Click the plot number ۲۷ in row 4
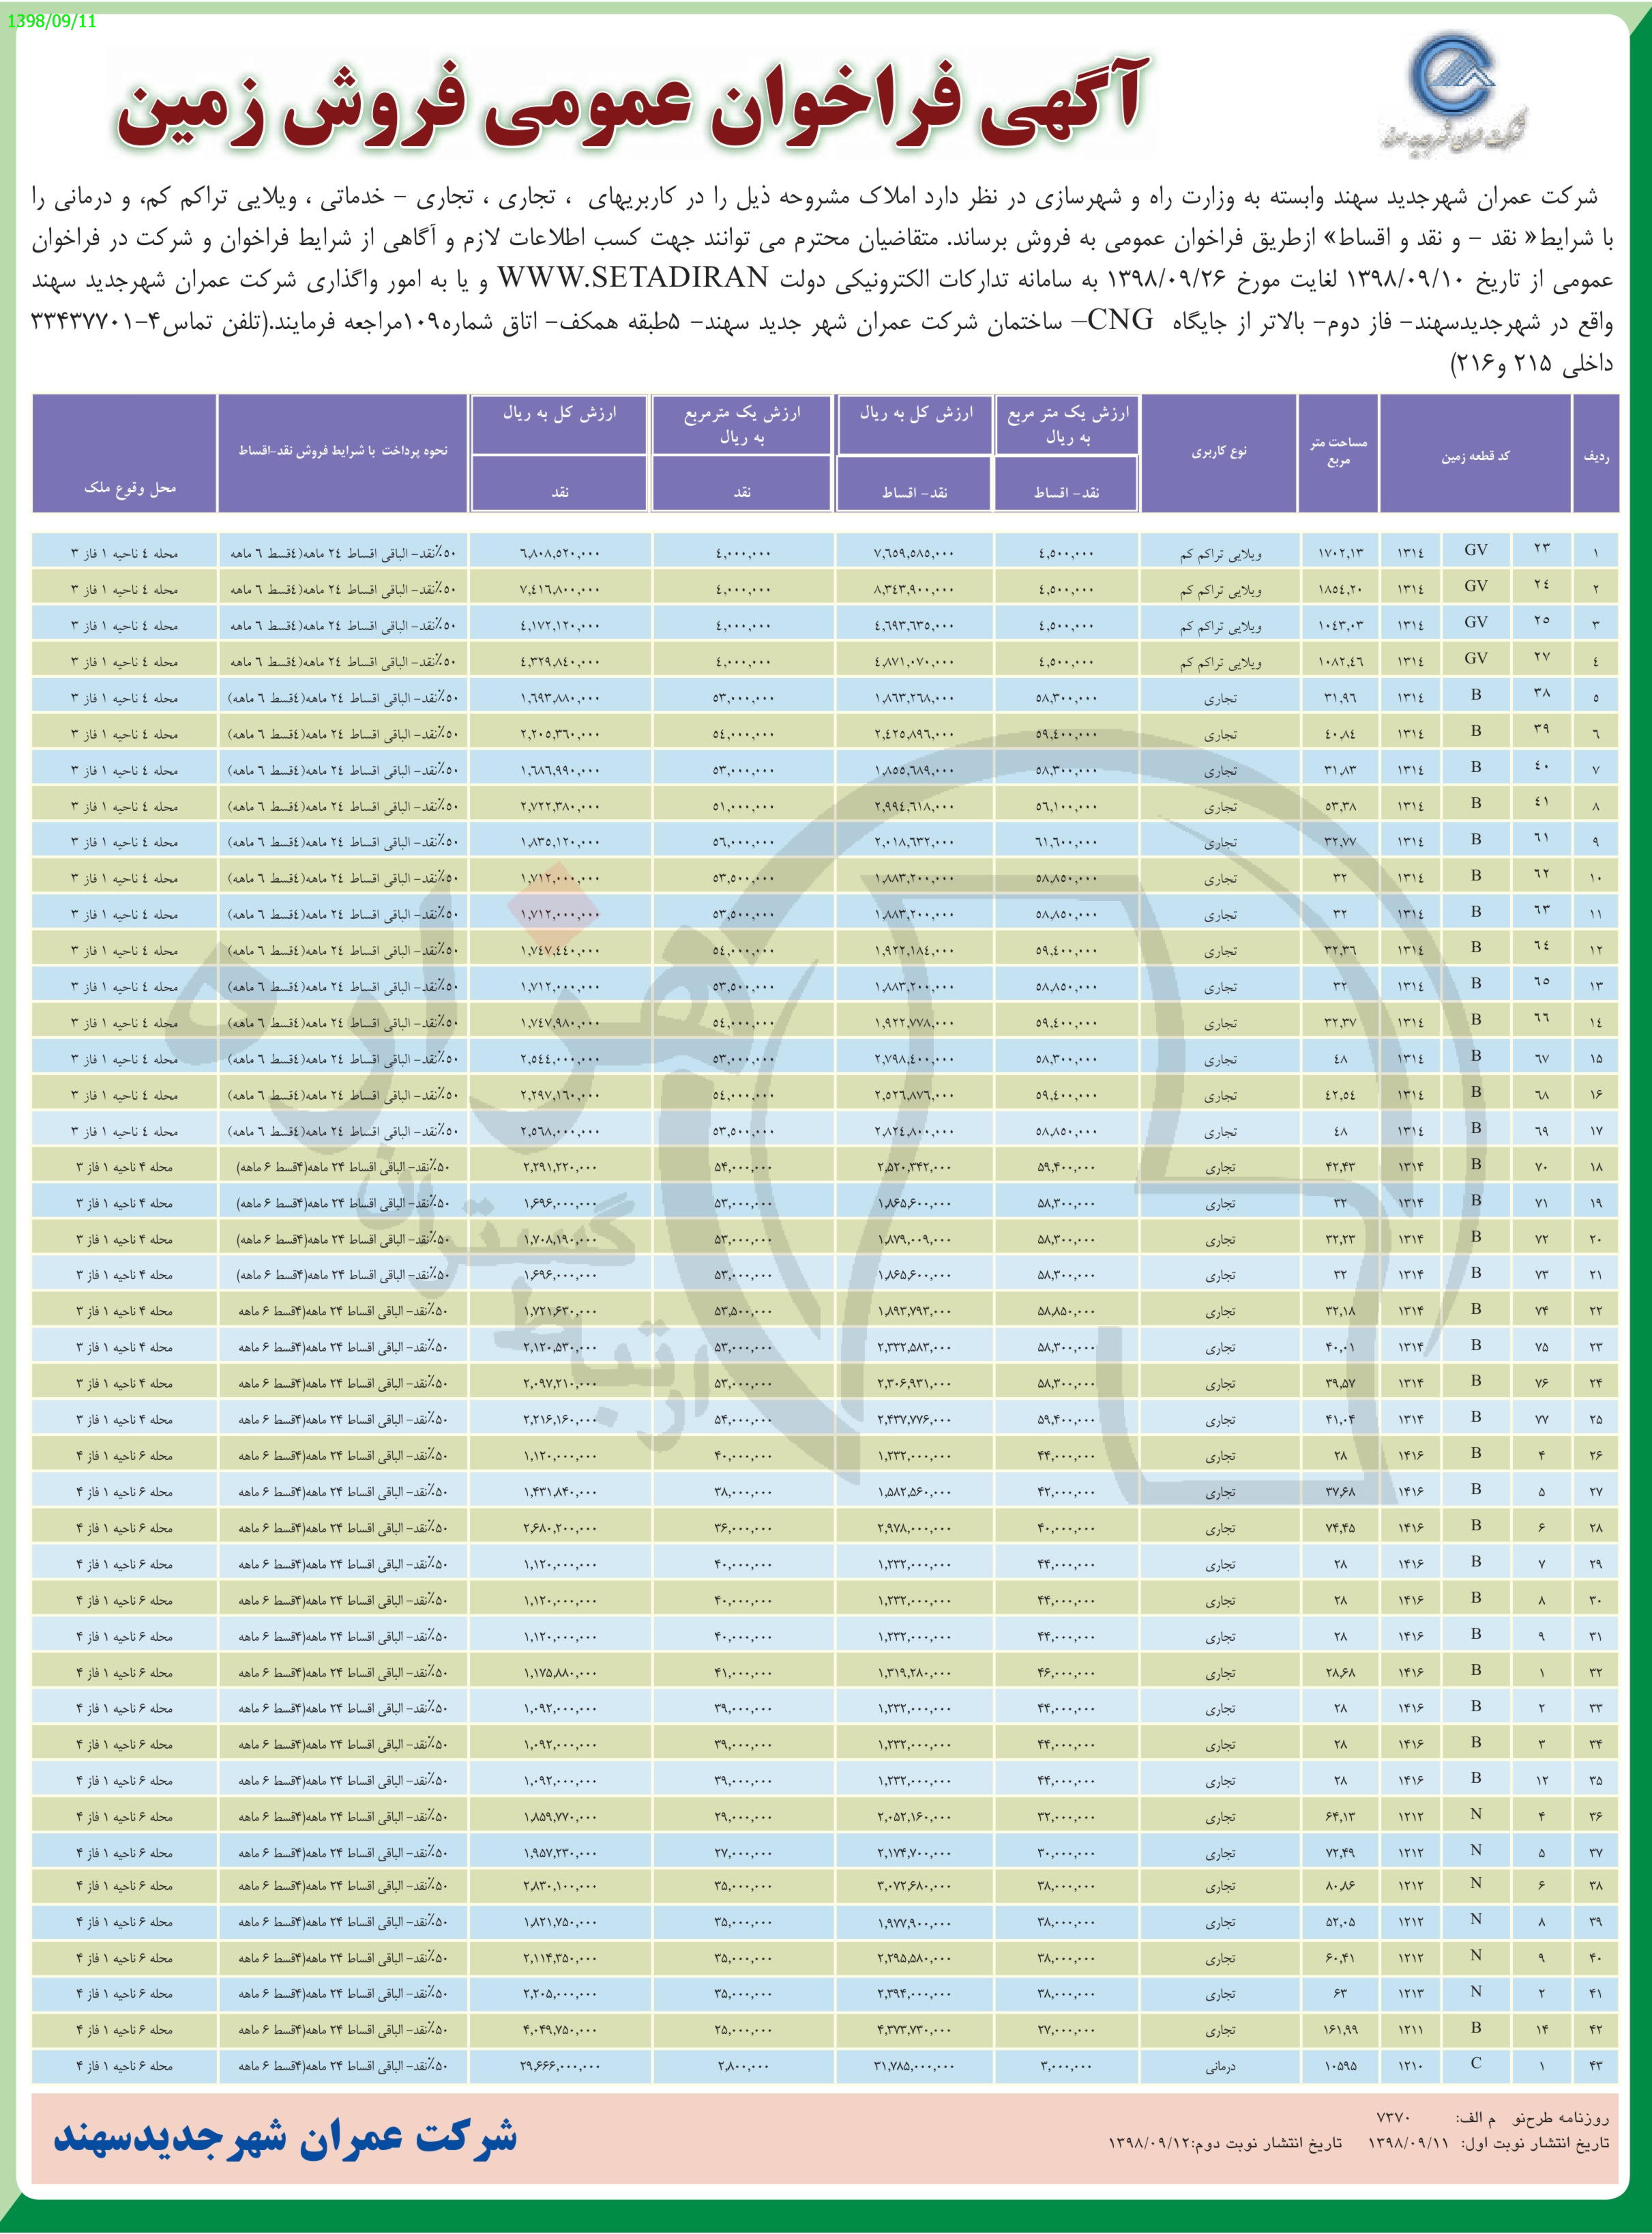 [1541, 657]
